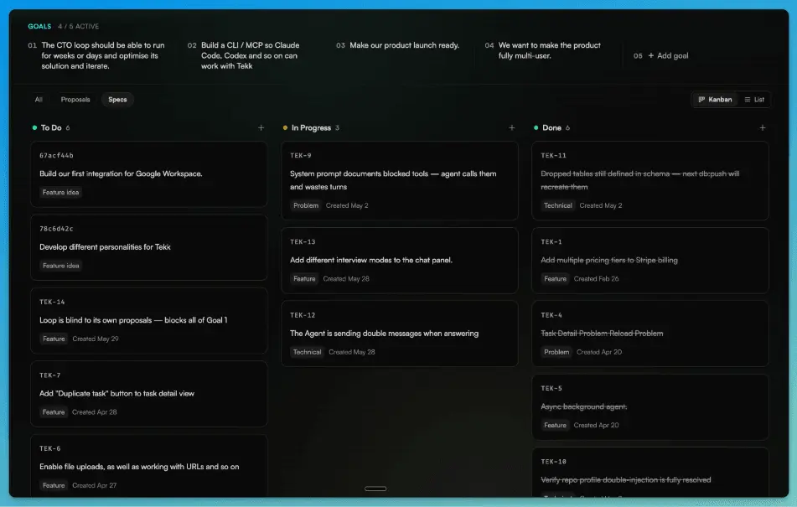Click the Done column header
Image resolution: width=797 pixels, height=507 pixels.
(551, 128)
